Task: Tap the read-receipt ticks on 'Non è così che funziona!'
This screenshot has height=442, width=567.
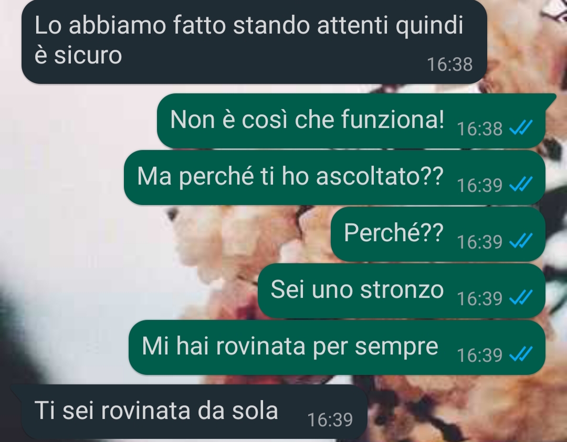Action: click(521, 127)
